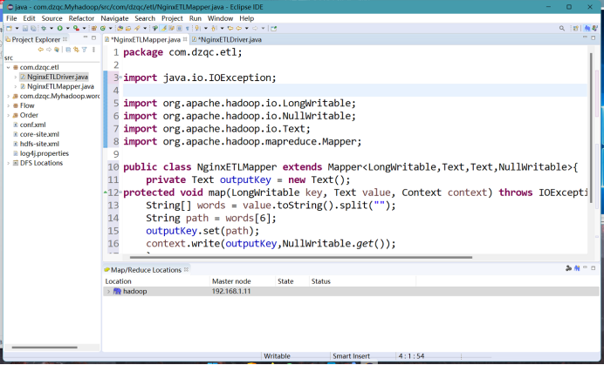This screenshot has width=604, height=365.
Task: Click the Debug bug icon in toolbar
Action: (44, 28)
